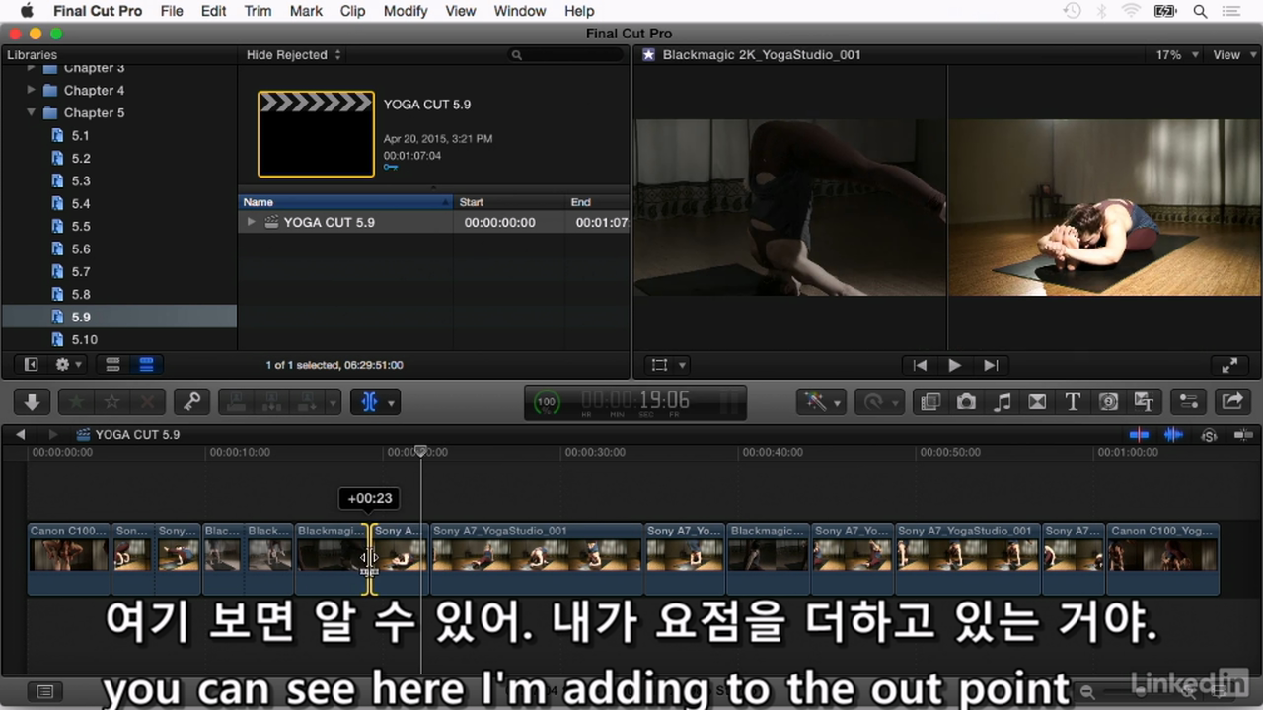This screenshot has height=710, width=1263.
Task: Click the timeline playhead marker
Action: point(421,451)
